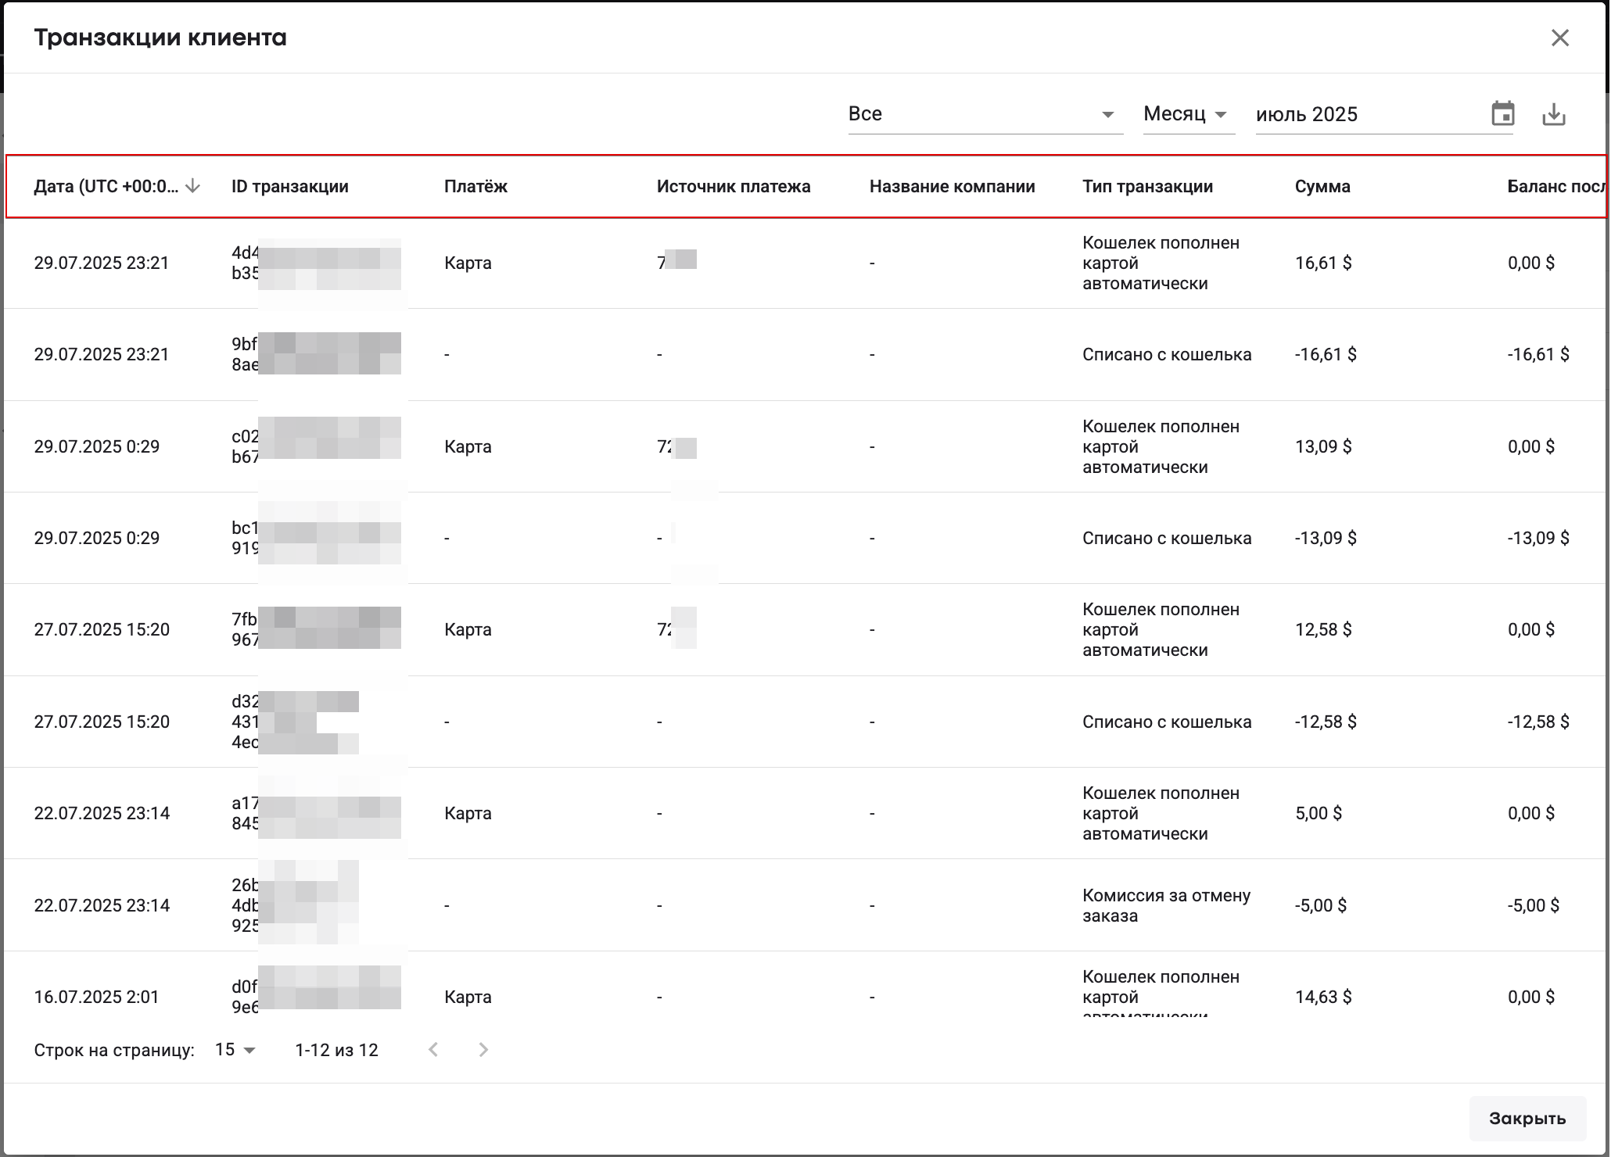Close dialog with the X icon
This screenshot has height=1157, width=1611.
tap(1559, 38)
